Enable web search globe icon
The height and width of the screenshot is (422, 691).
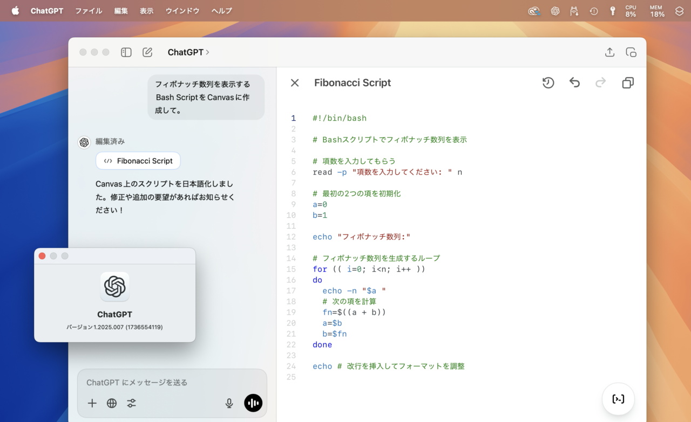click(112, 403)
